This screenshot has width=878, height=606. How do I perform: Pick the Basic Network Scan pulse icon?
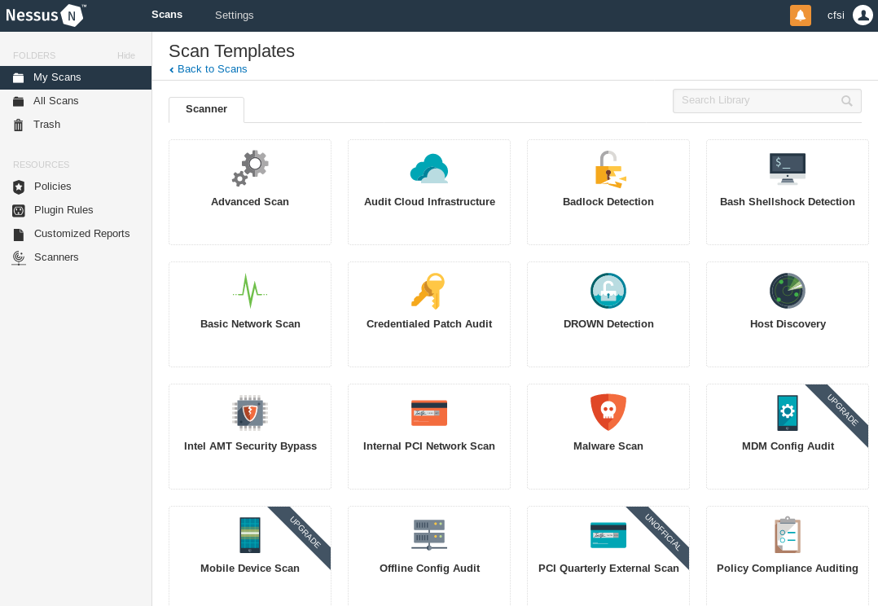pos(250,291)
